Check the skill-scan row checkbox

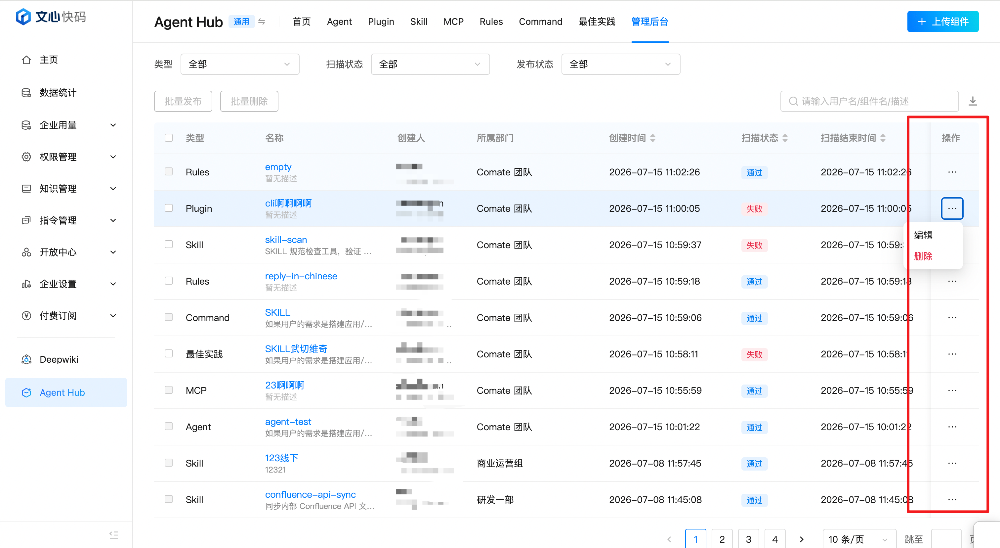tap(168, 245)
